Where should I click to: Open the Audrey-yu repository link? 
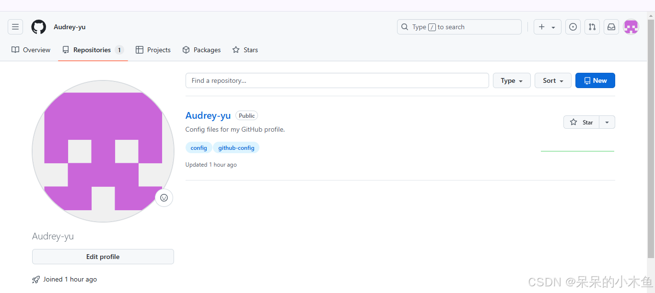(x=208, y=115)
